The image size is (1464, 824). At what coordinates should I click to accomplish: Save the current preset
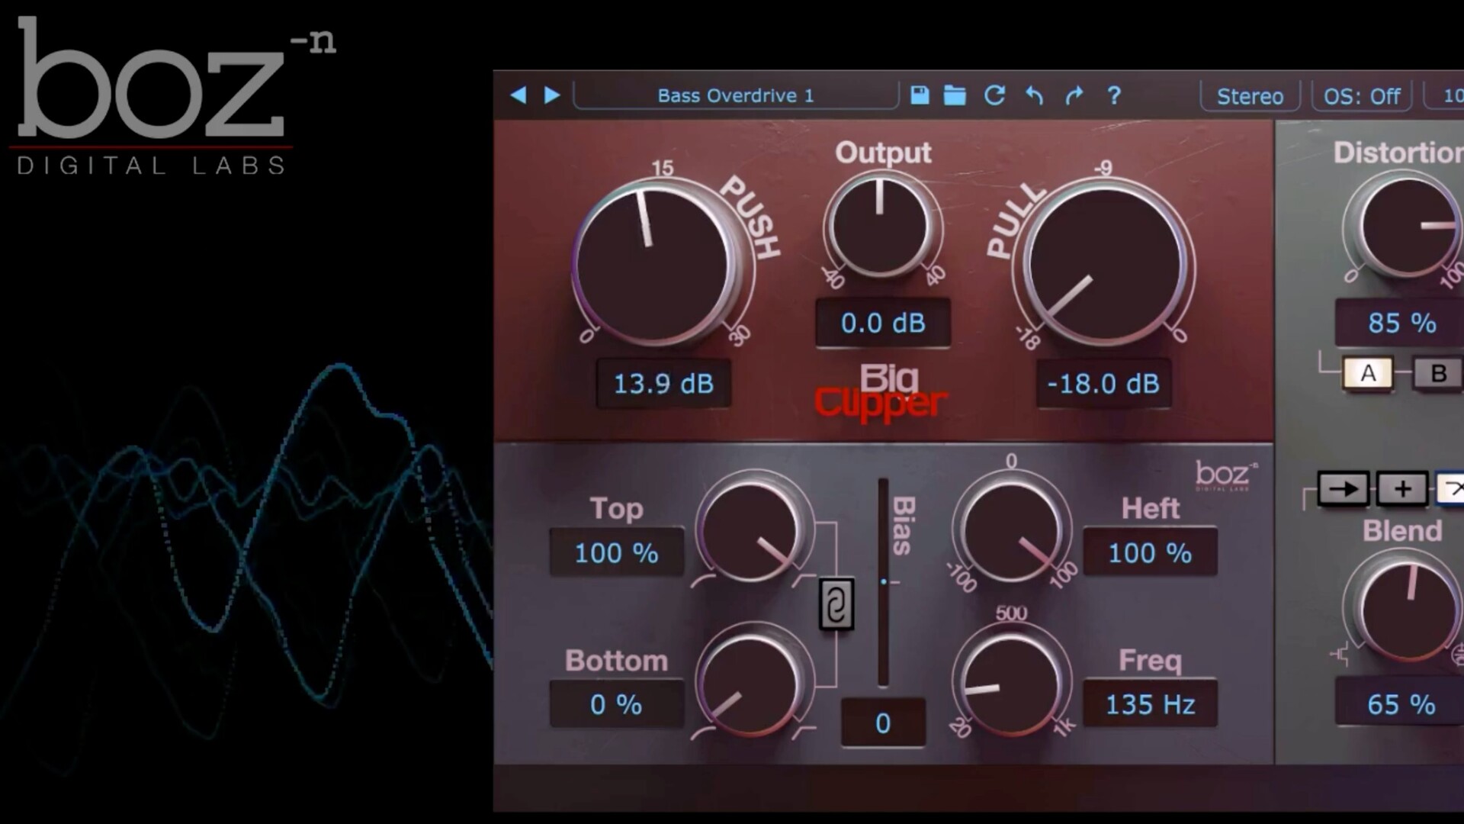click(920, 95)
